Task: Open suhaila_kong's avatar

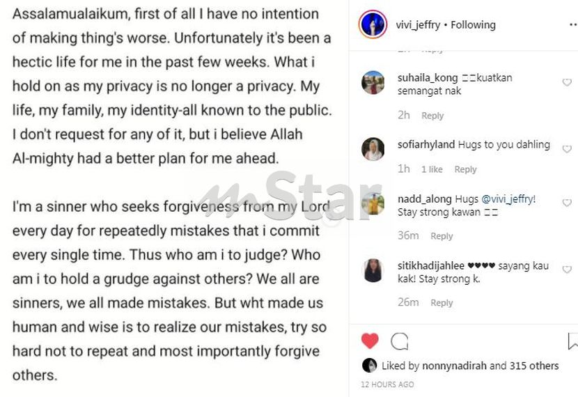Action: 373,83
